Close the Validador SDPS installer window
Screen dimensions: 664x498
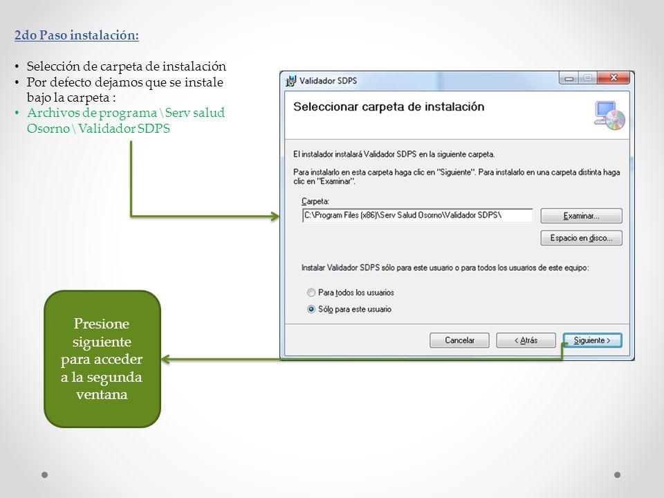(614, 77)
